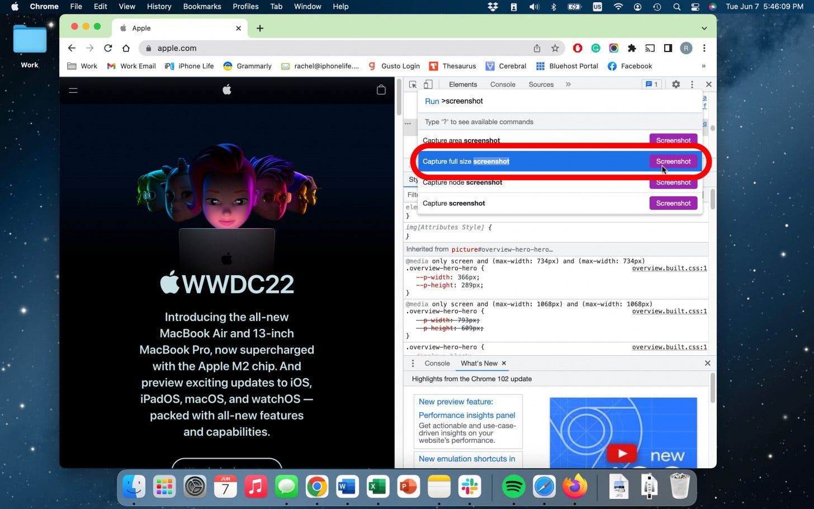Select Capture area screenshot command
Viewport: 814px width, 509px height.
pos(560,140)
